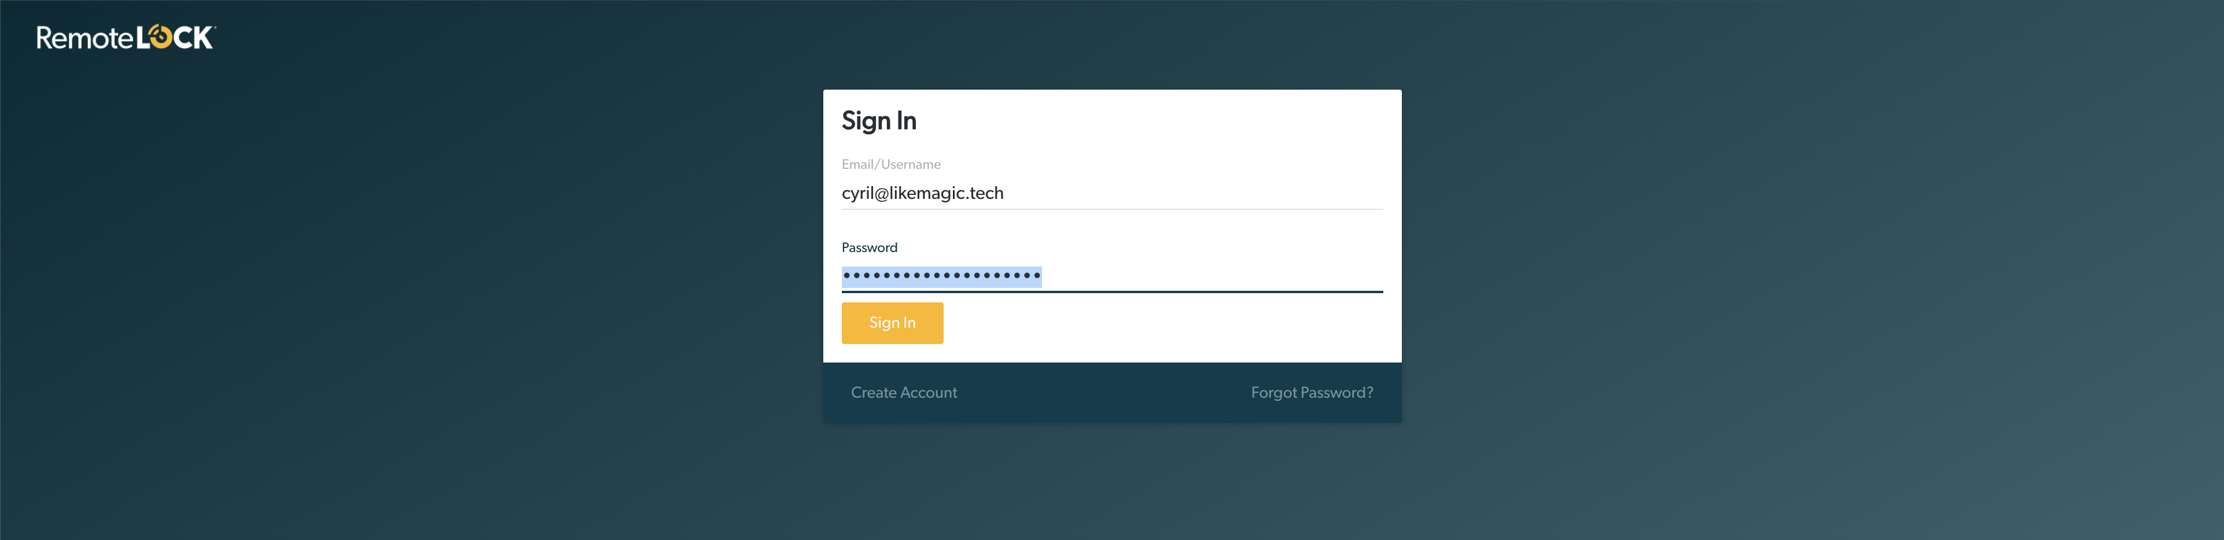
Task: Click the underline beneath the email field
Action: click(1111, 209)
